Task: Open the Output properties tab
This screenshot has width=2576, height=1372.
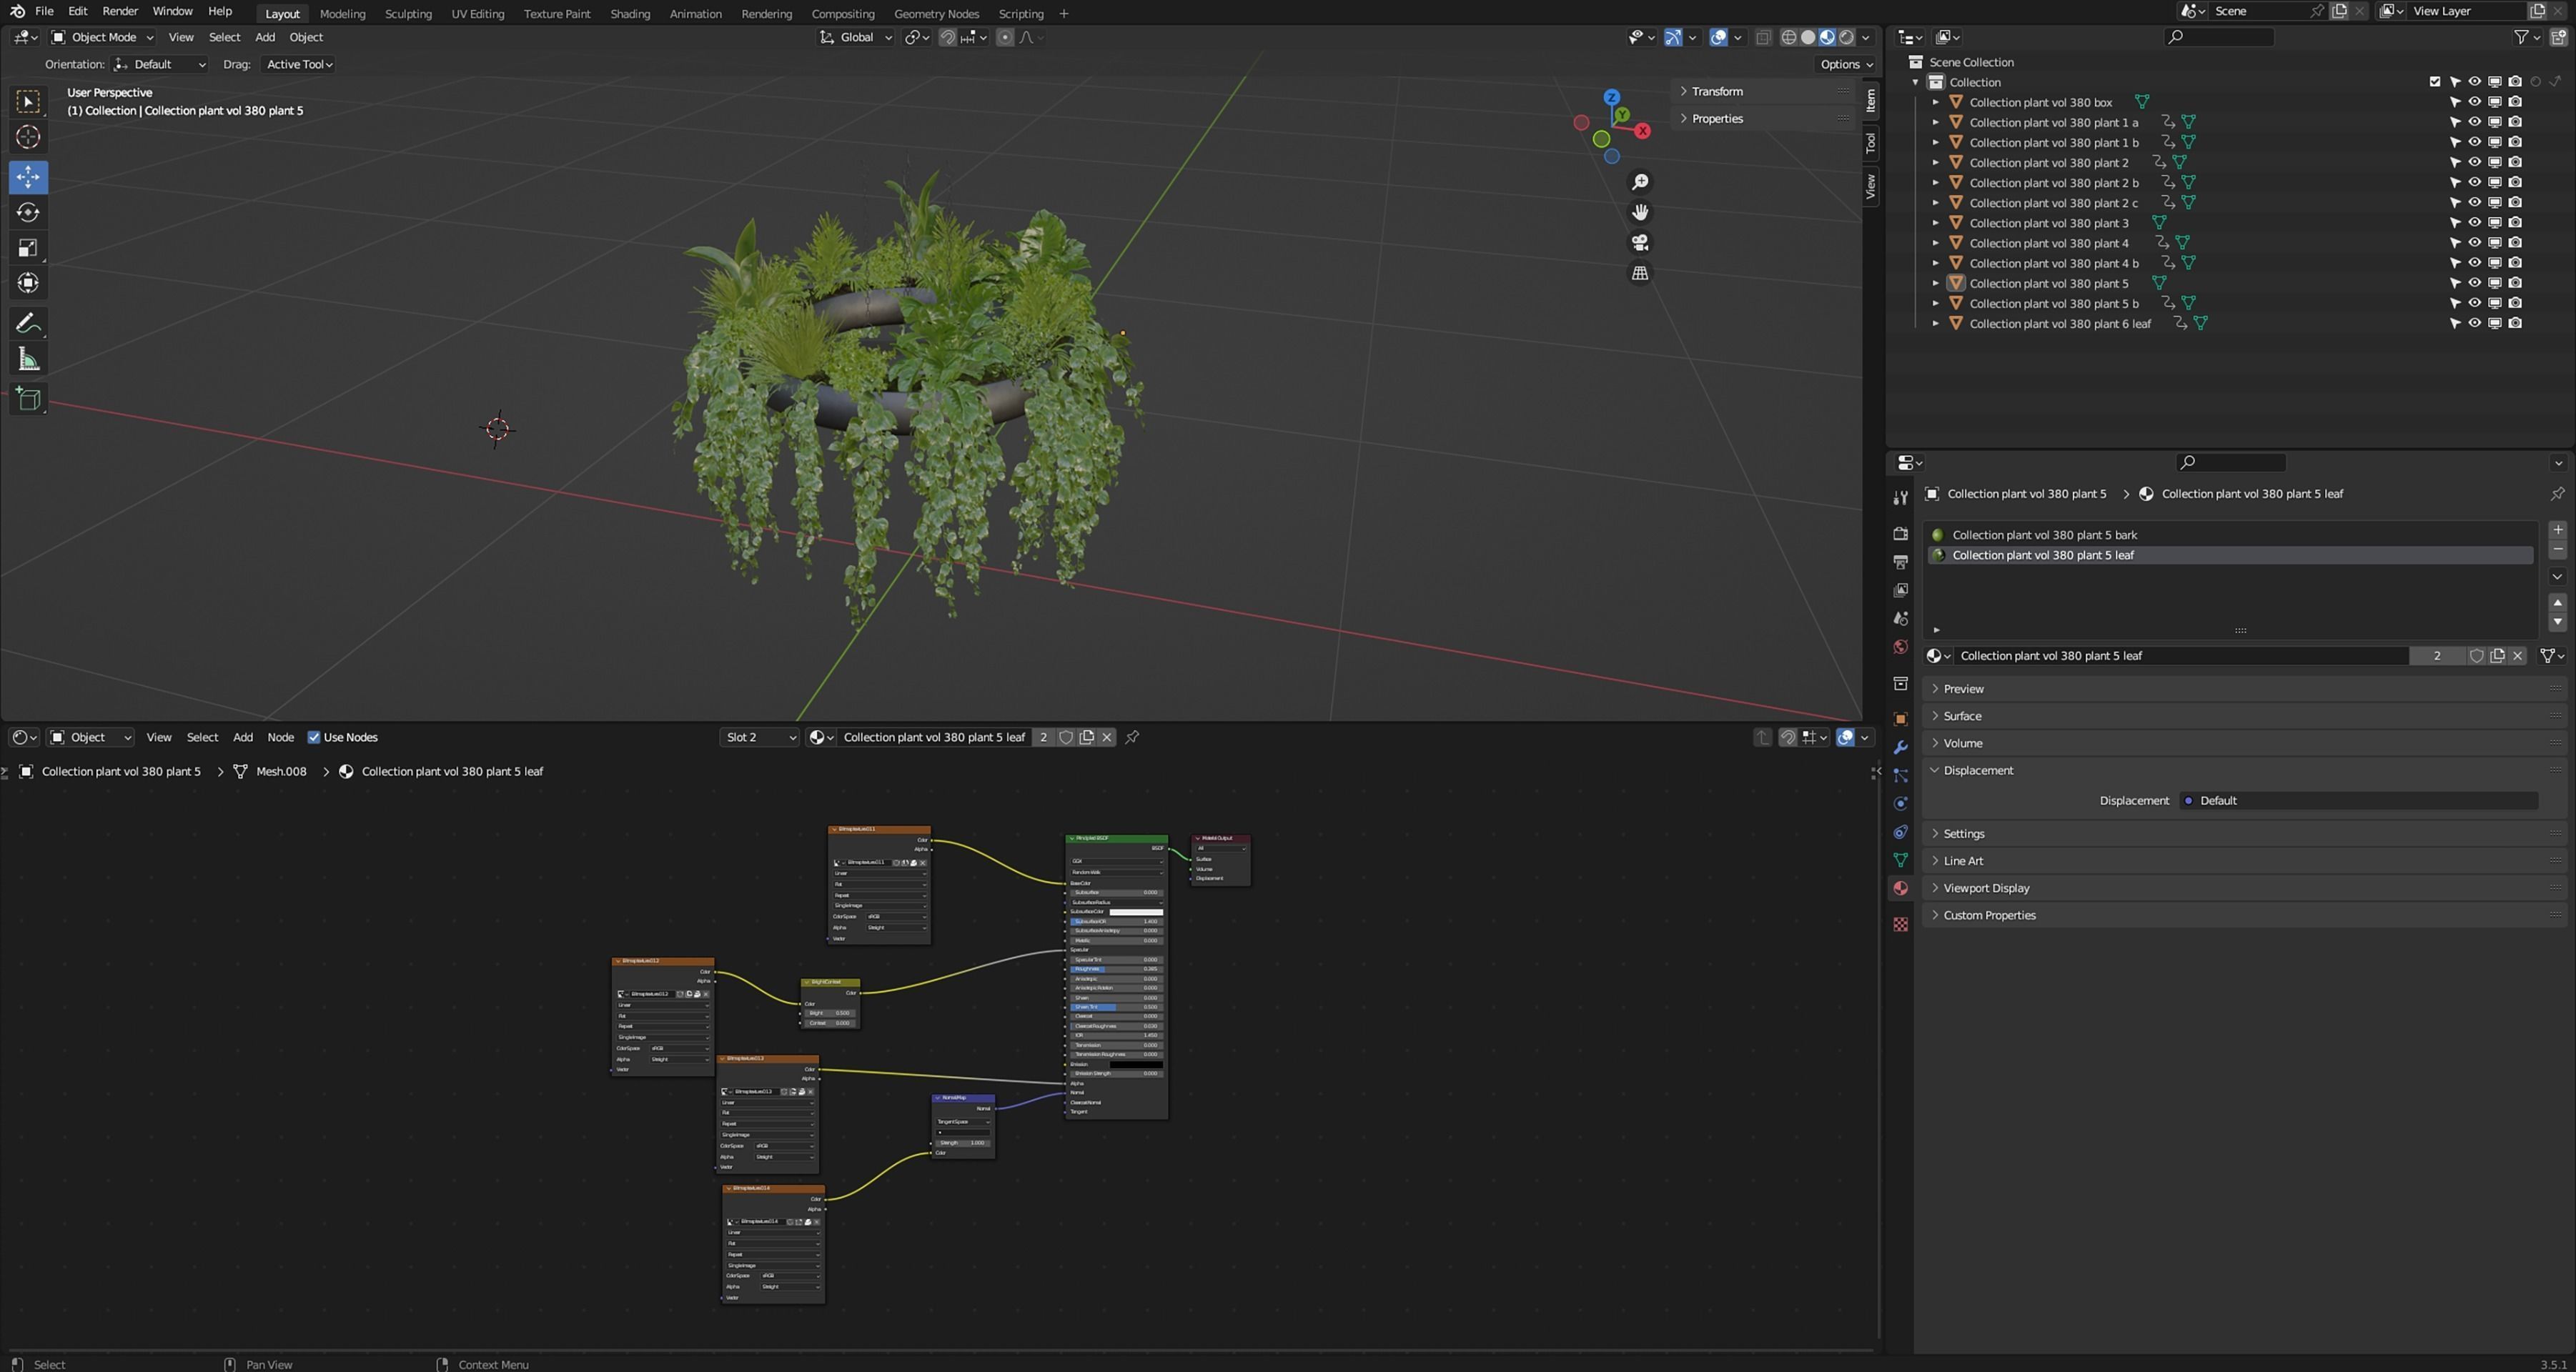Action: click(x=1900, y=562)
